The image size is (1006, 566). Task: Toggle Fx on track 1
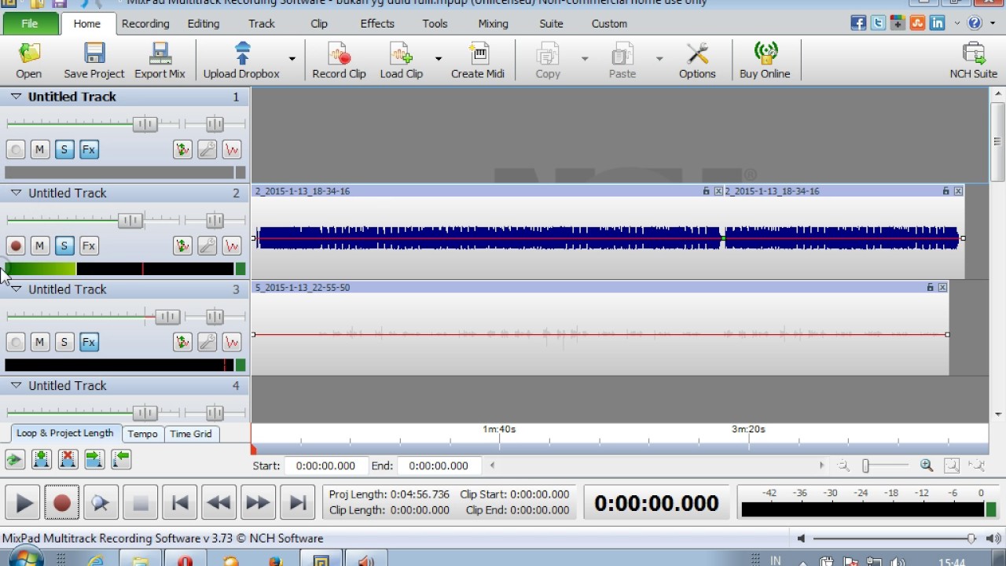[x=89, y=149]
